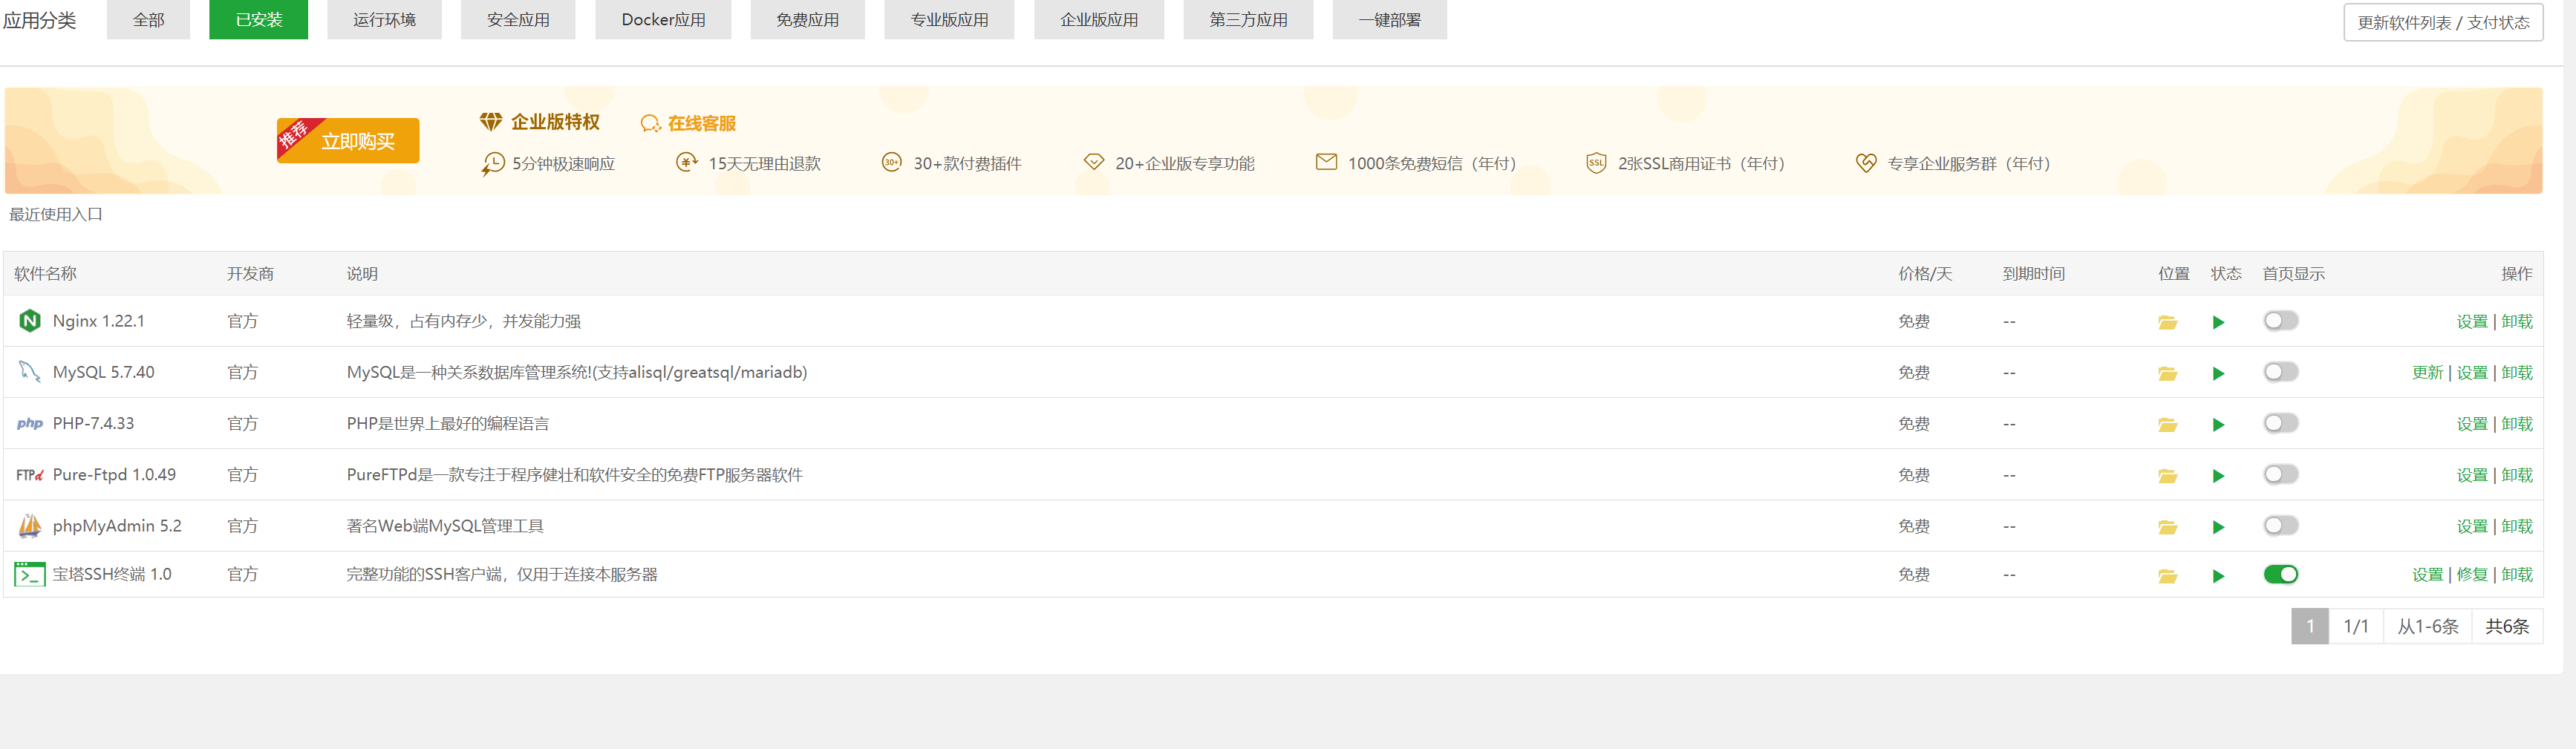Click the SSL certificate shield icon

tap(1596, 163)
